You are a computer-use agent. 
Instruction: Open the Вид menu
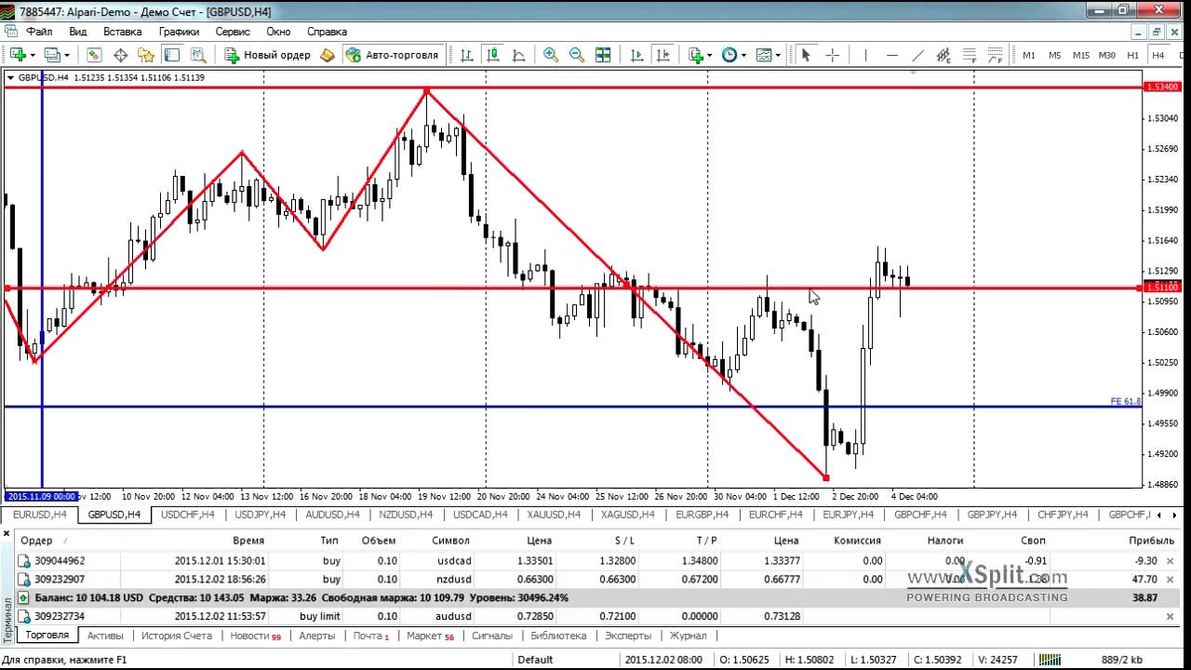click(78, 32)
